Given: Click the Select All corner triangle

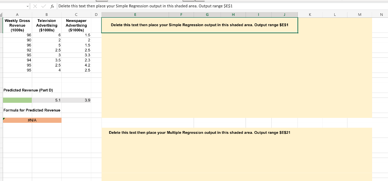Looking at the screenshot, I should pos(2,15).
